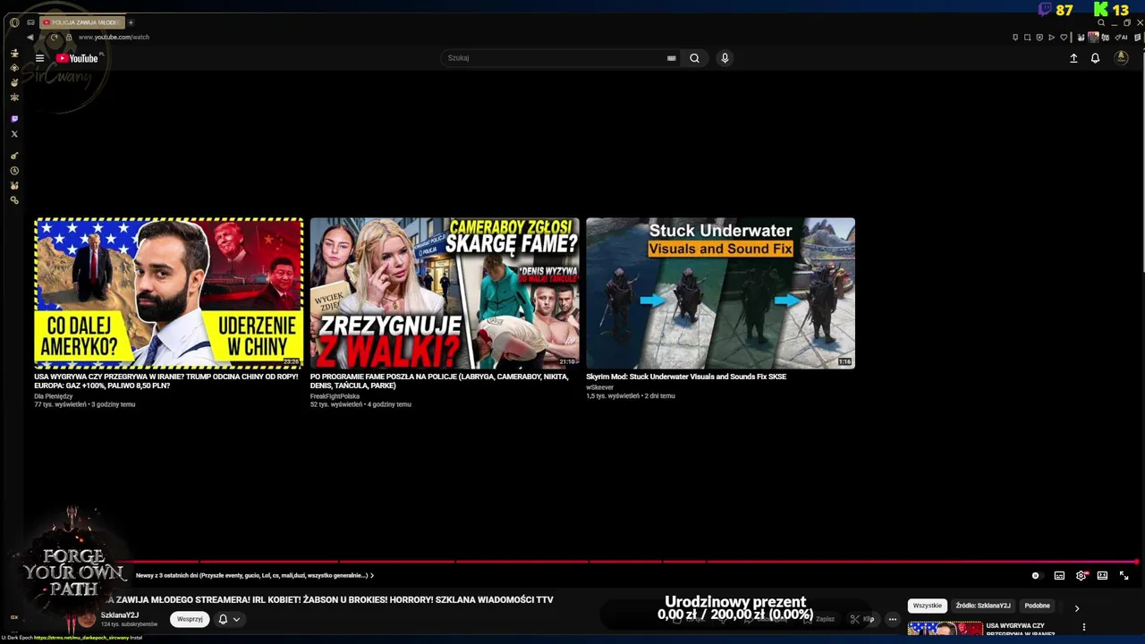The image size is (1145, 644).
Task: Open the on-screen keyboard icon in search box
Action: 671,58
